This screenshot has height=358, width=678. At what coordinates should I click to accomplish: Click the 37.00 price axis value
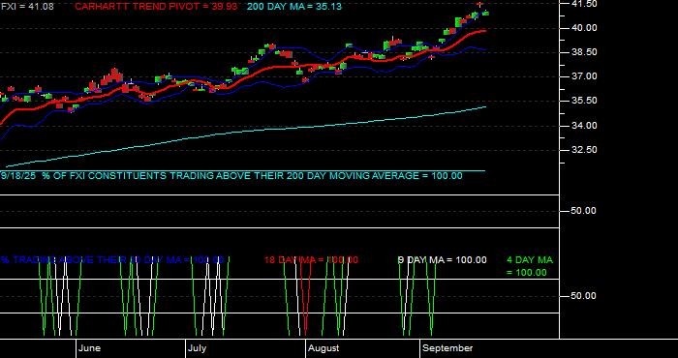(x=584, y=76)
